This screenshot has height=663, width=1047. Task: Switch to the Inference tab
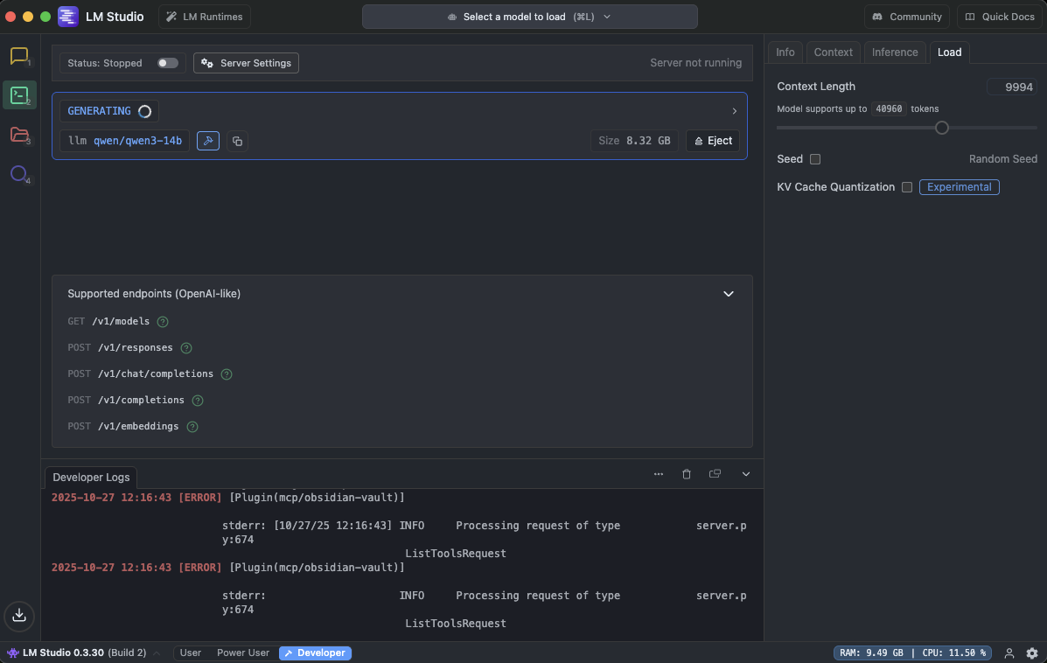click(x=895, y=52)
